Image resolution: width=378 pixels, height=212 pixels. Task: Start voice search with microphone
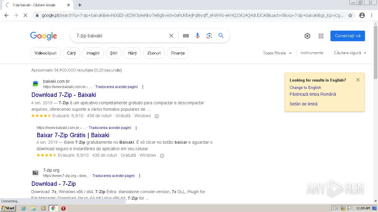click(x=198, y=36)
